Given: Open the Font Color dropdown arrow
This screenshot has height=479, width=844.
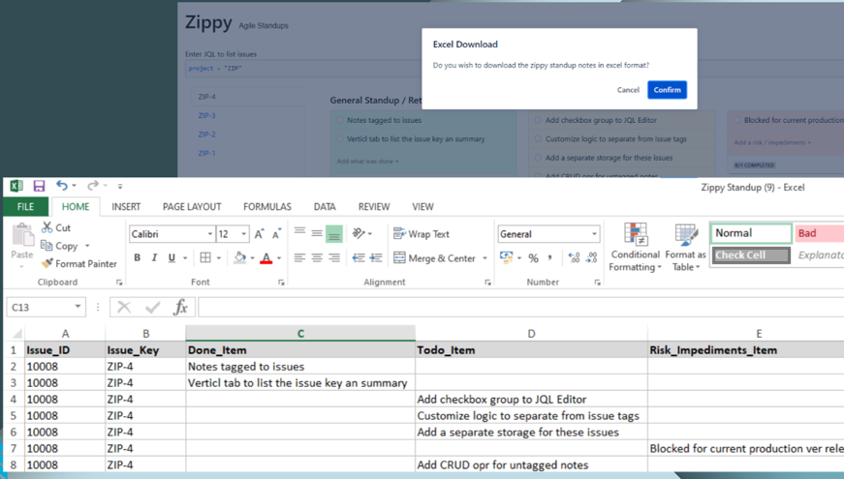Looking at the screenshot, I should (x=279, y=258).
